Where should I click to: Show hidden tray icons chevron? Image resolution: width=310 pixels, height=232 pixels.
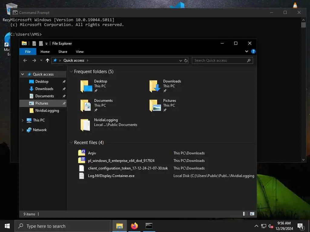[256, 226]
